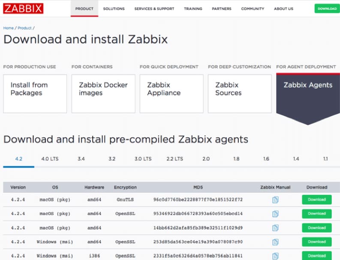Select Zabbix Appliance card

pos(172,94)
